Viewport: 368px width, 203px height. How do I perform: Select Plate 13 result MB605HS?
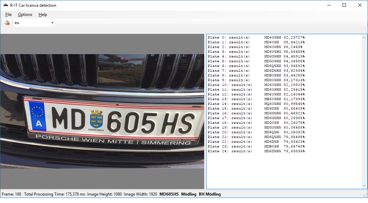(256, 99)
